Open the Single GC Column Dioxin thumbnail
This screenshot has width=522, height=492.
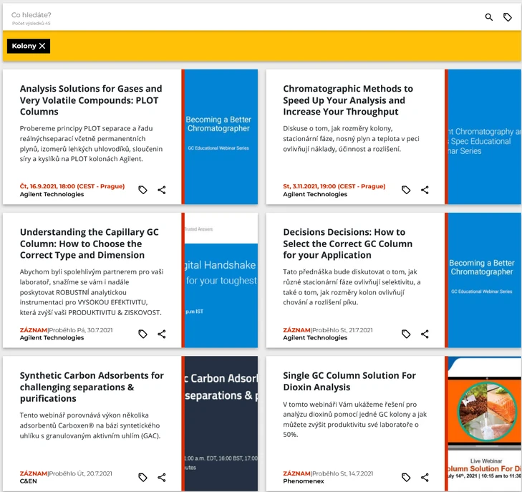tap(485, 424)
